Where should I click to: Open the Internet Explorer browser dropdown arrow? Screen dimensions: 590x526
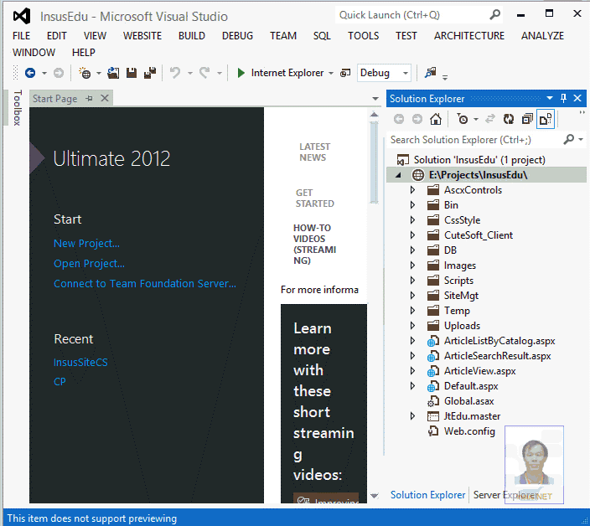[331, 73]
